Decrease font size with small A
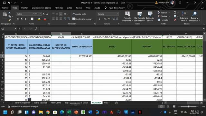The image size is (206, 116). [47, 14]
